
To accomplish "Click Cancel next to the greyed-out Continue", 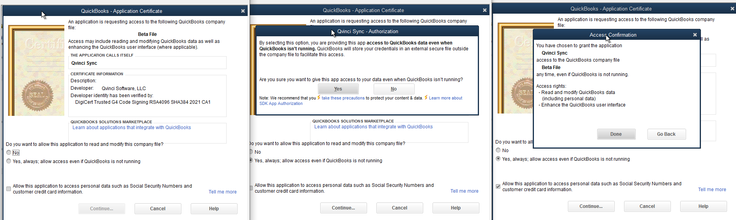I will tap(158, 209).
